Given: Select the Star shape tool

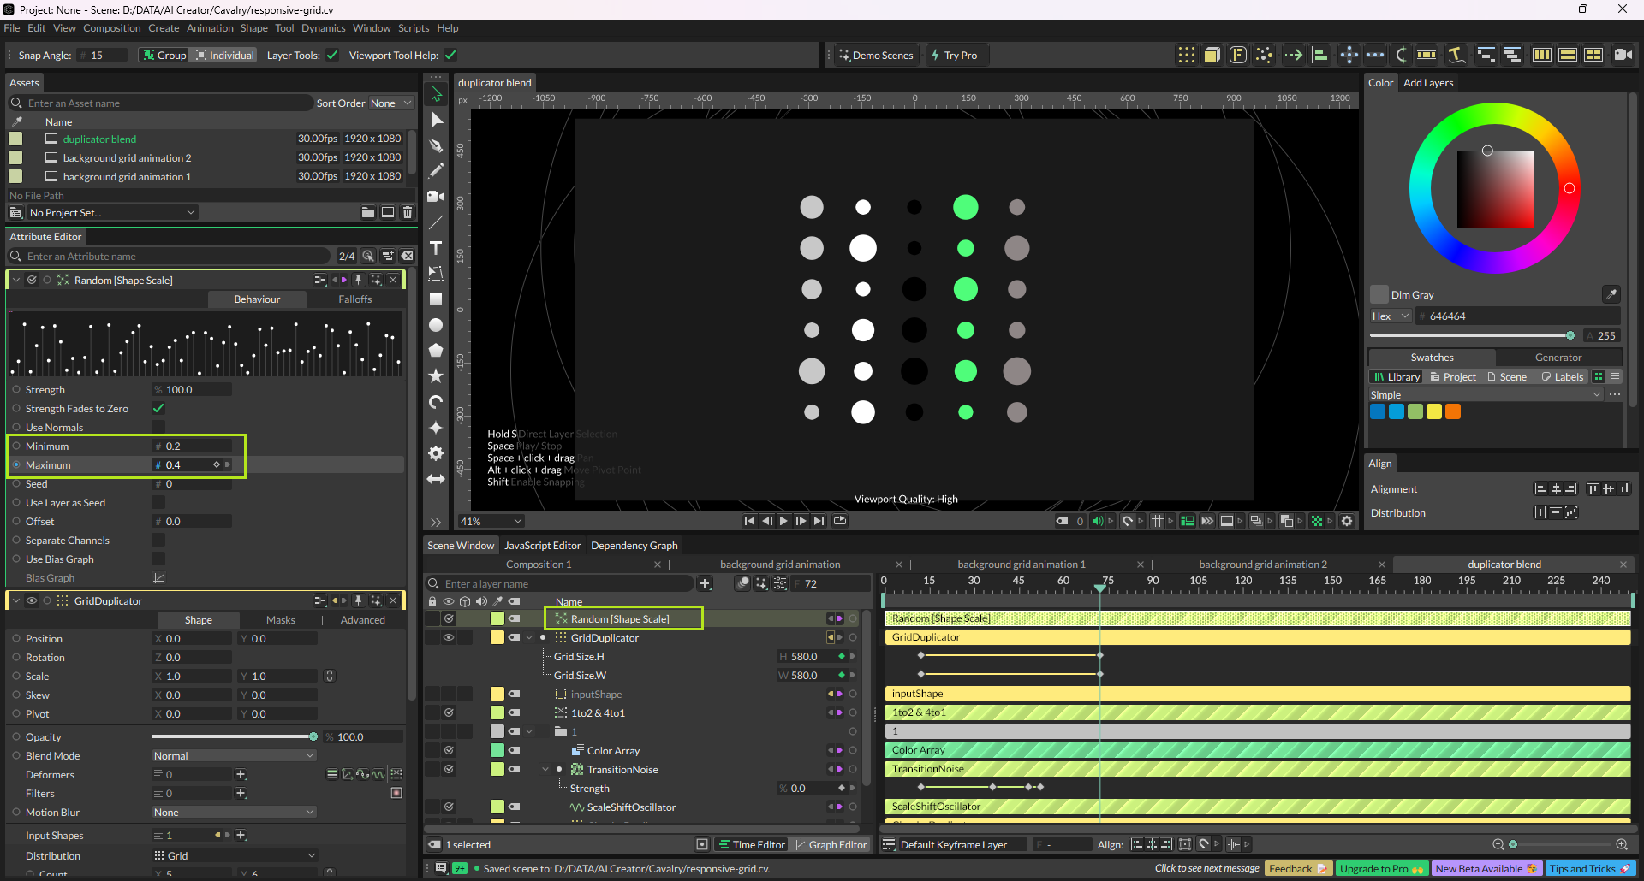Looking at the screenshot, I should click(436, 375).
